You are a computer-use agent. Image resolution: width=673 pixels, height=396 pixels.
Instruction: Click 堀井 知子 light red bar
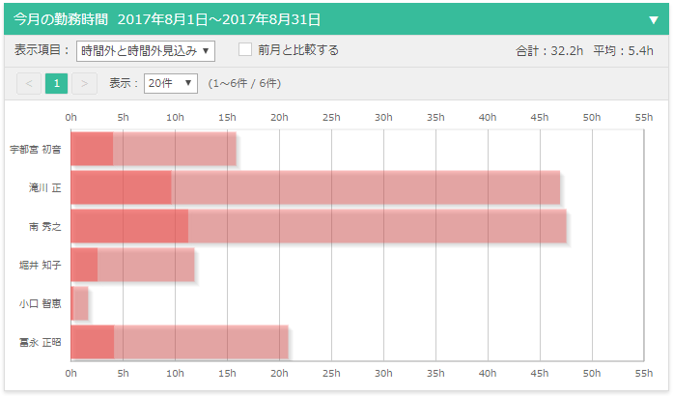(146, 265)
